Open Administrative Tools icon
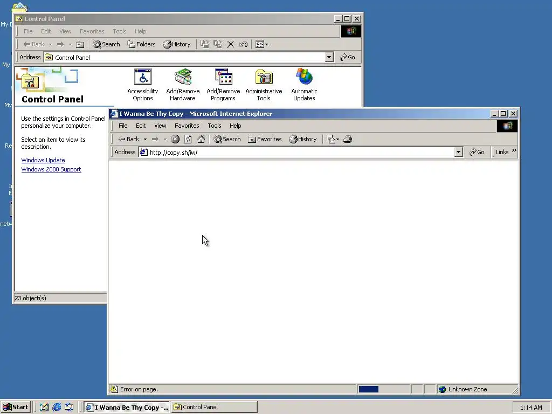Screen dimensions: 552x414 point(264,85)
